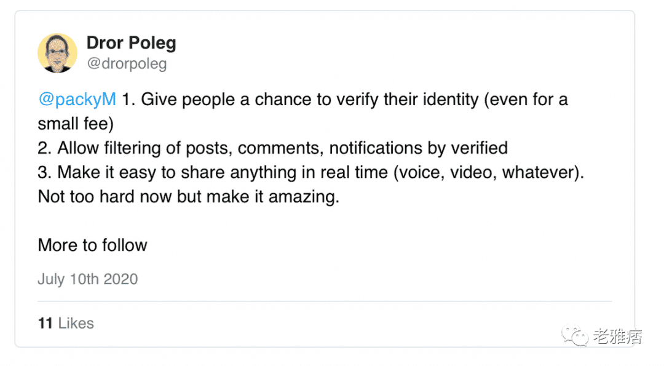Click the 'Make it easy to share' line
664x366 pixels.
pyautogui.click(x=311, y=172)
